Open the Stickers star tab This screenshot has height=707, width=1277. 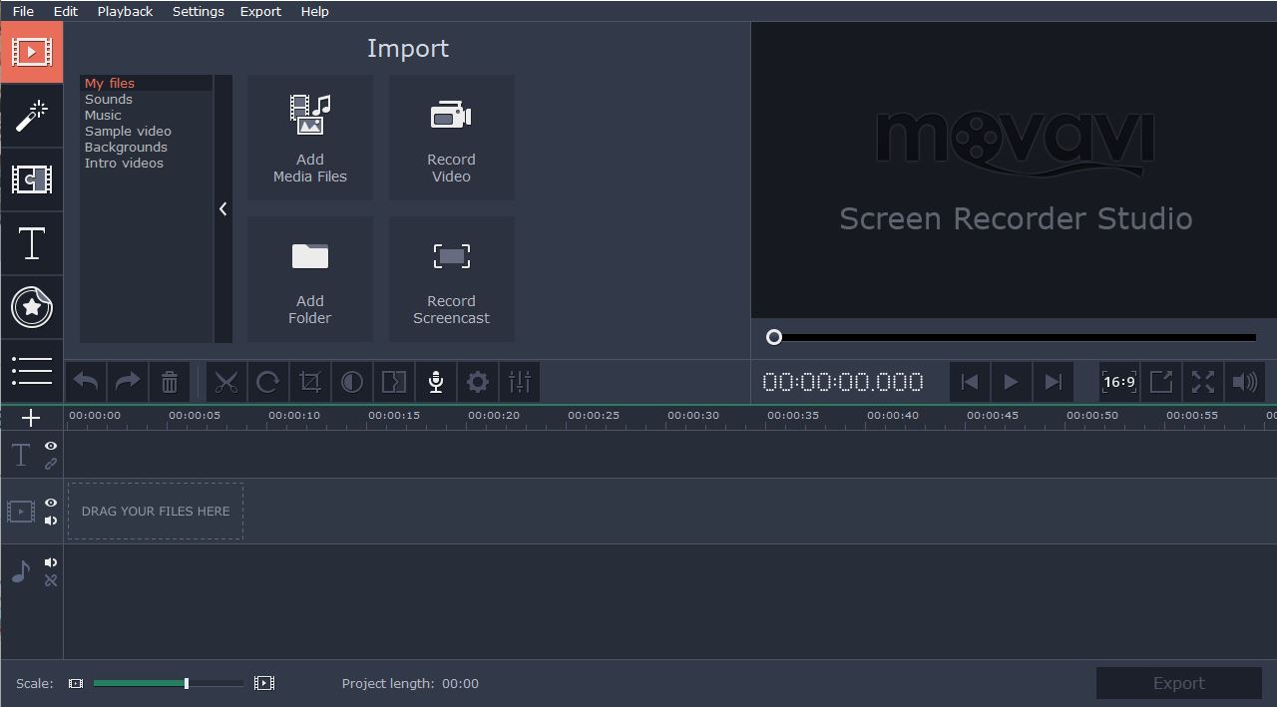click(x=31, y=307)
